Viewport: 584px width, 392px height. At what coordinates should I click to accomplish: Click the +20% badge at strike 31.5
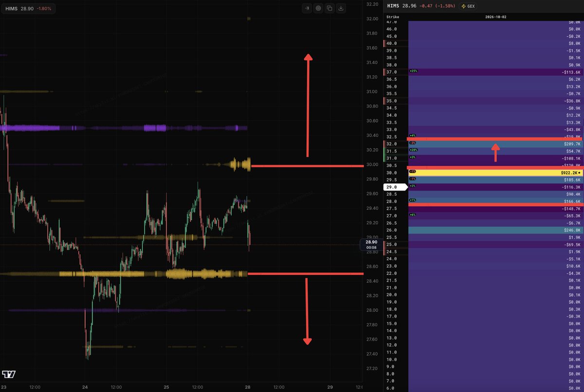coord(414,150)
